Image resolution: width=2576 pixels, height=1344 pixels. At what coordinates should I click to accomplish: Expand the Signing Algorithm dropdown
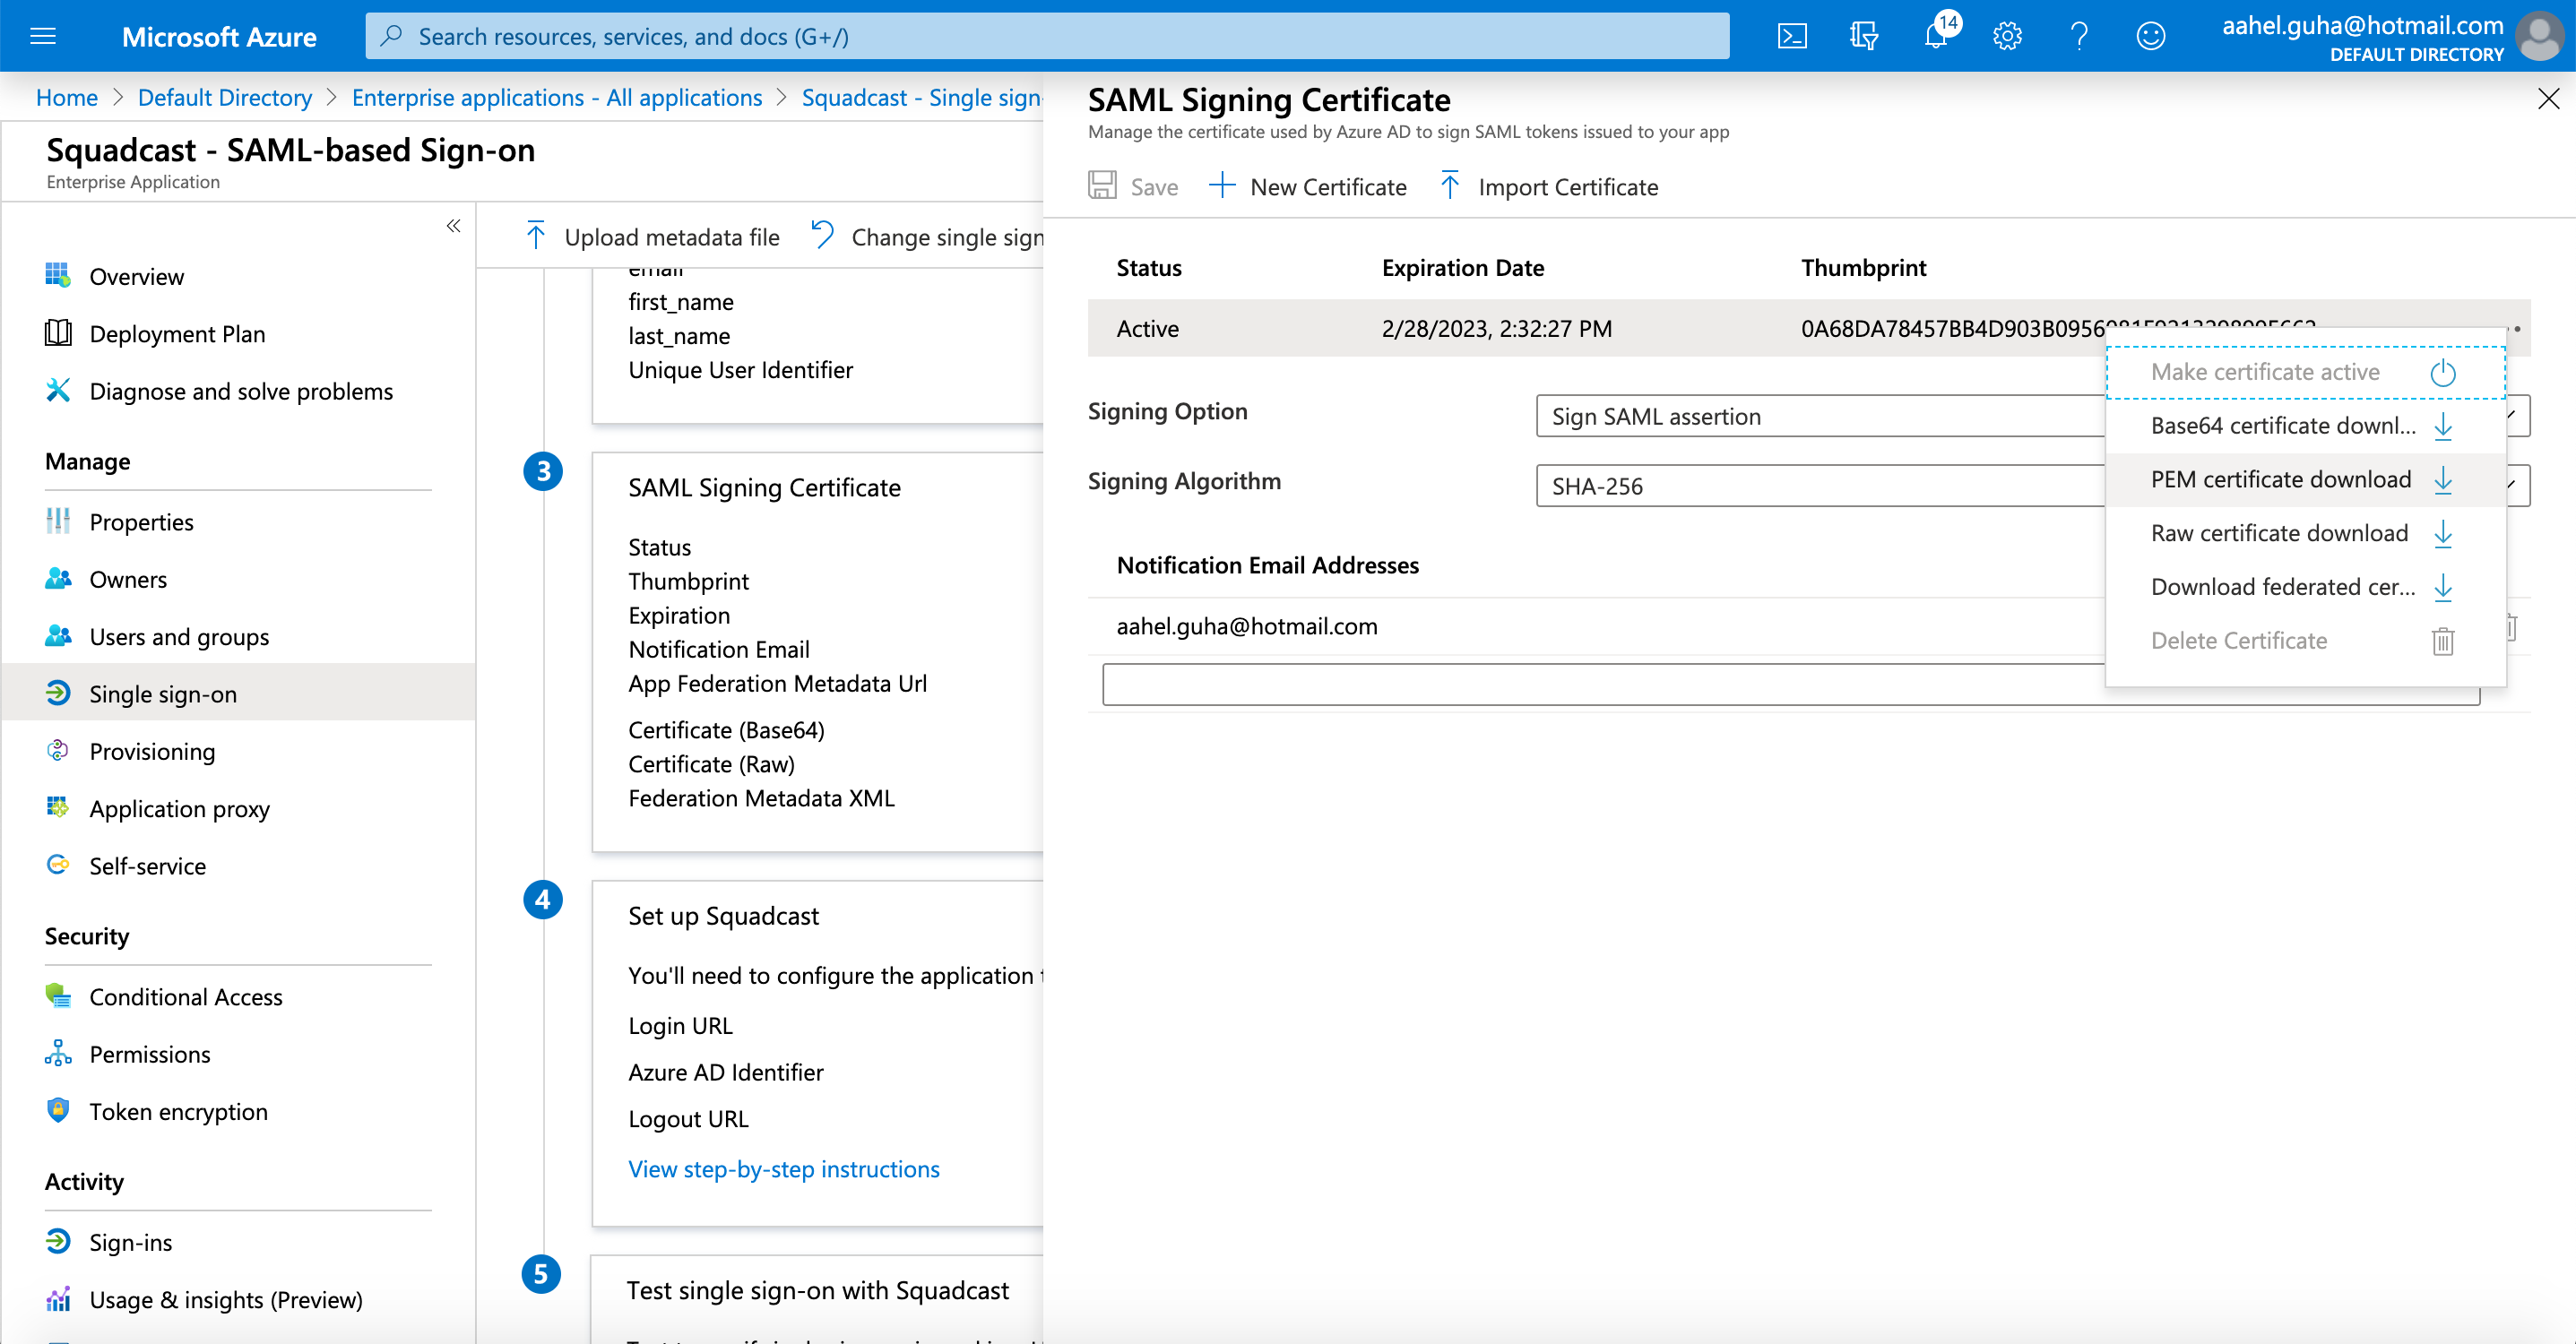(1820, 486)
